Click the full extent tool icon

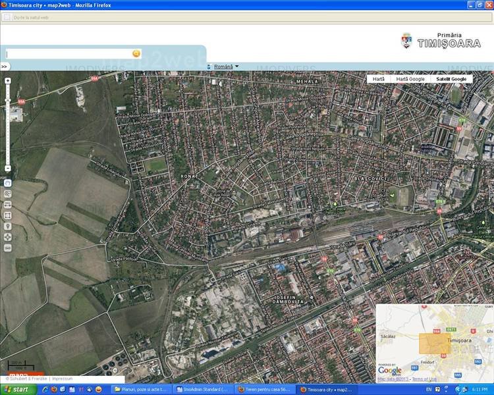(8, 215)
